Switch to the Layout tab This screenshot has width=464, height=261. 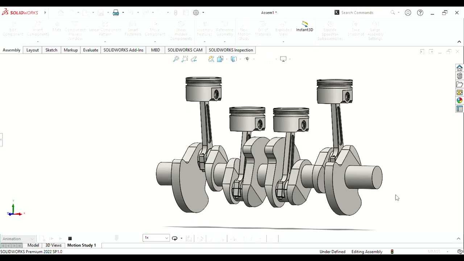[x=32, y=50]
